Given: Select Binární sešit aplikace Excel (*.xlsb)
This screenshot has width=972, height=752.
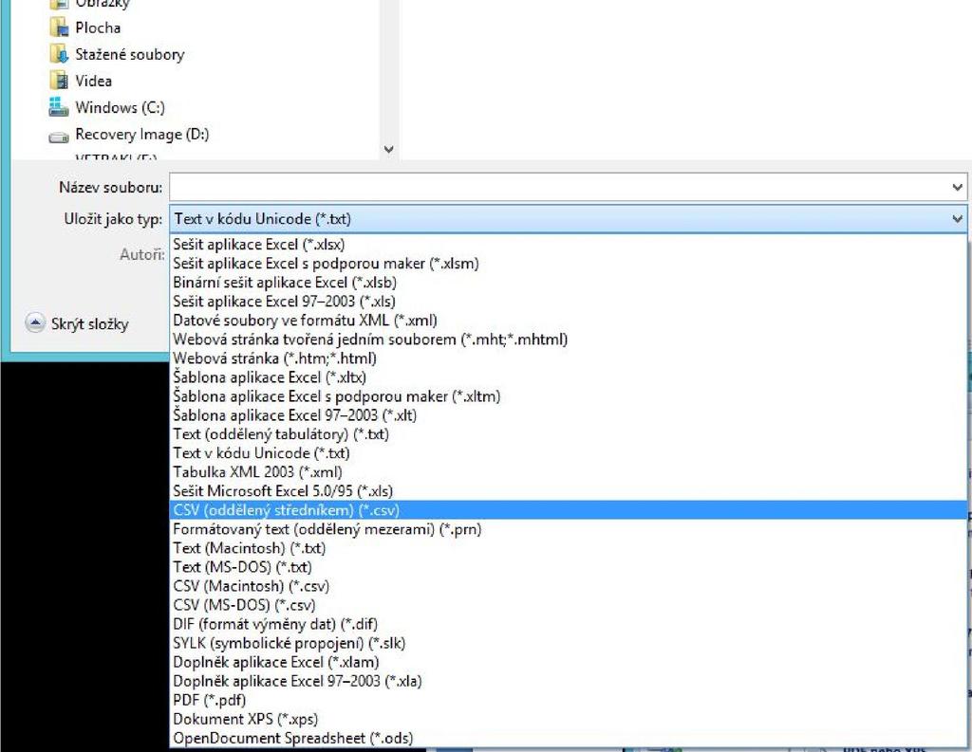Looking at the screenshot, I should point(568,283).
